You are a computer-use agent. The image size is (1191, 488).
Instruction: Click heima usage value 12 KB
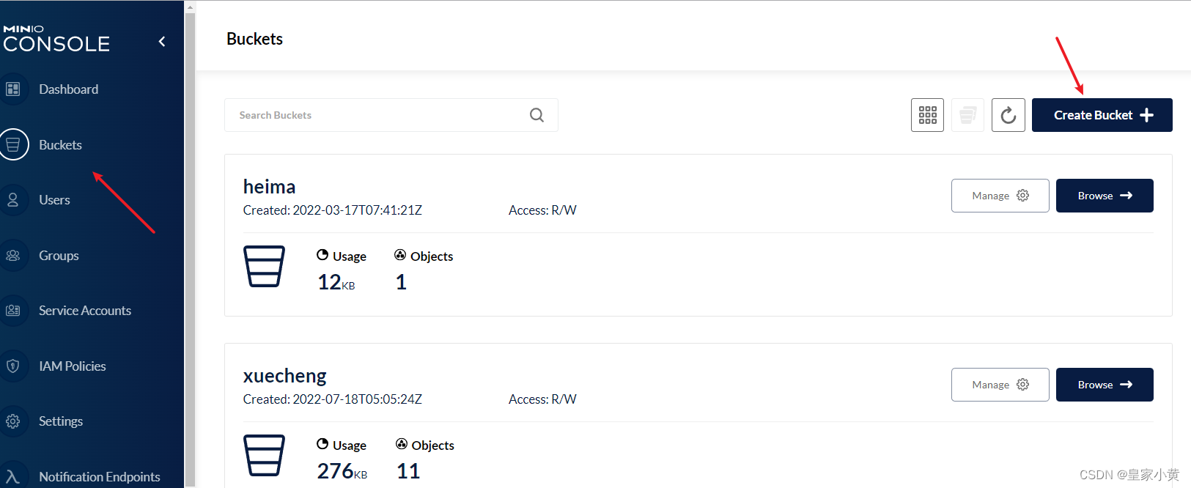click(x=336, y=282)
